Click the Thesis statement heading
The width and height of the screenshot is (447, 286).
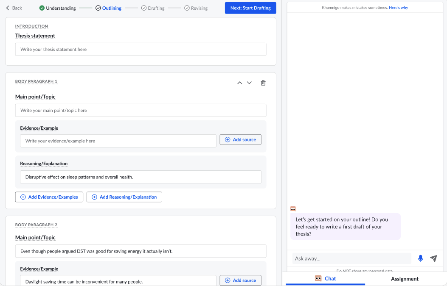click(35, 36)
